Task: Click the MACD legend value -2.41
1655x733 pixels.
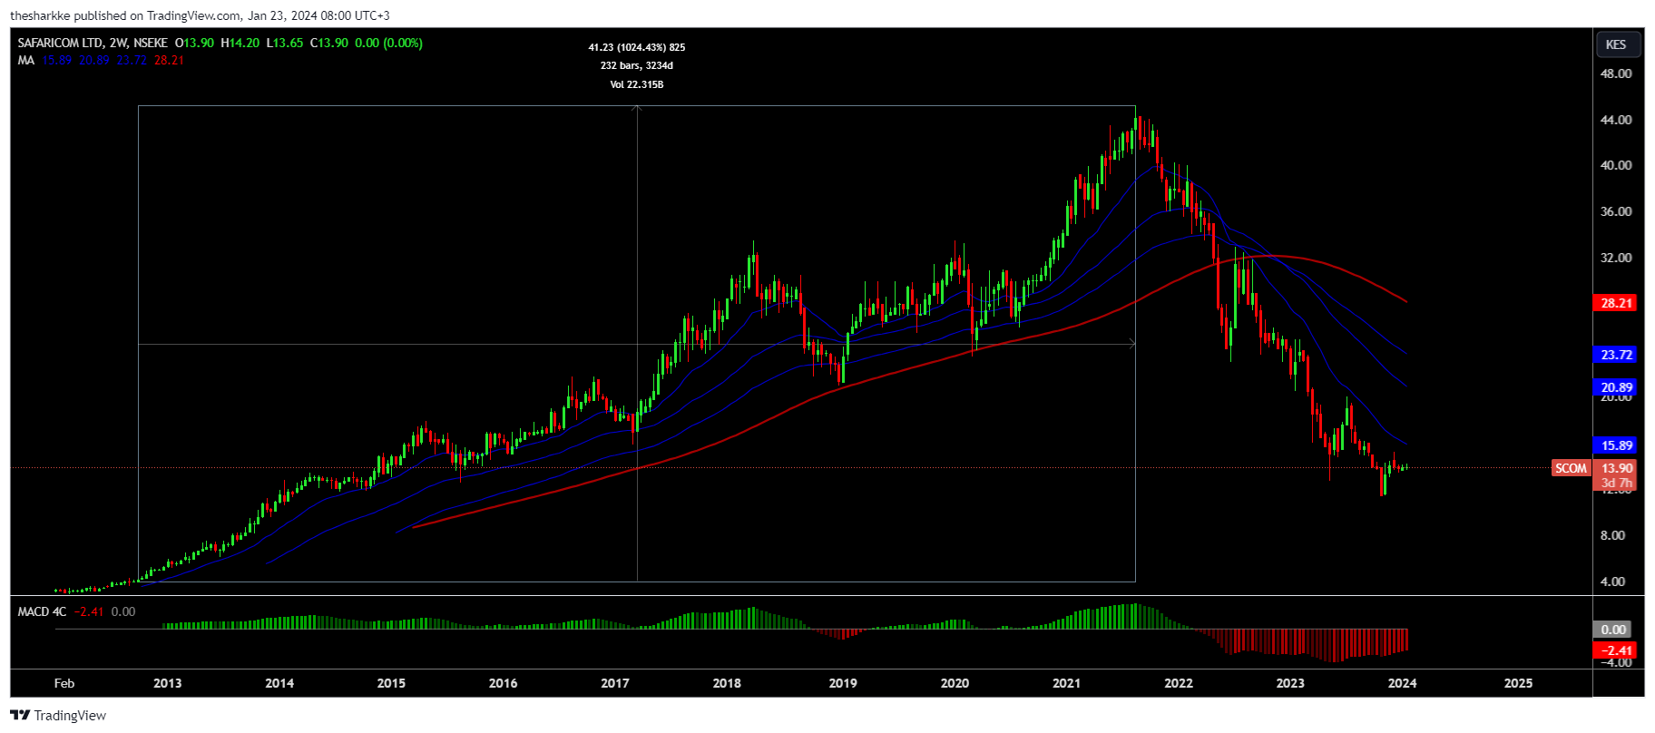Action: point(89,611)
